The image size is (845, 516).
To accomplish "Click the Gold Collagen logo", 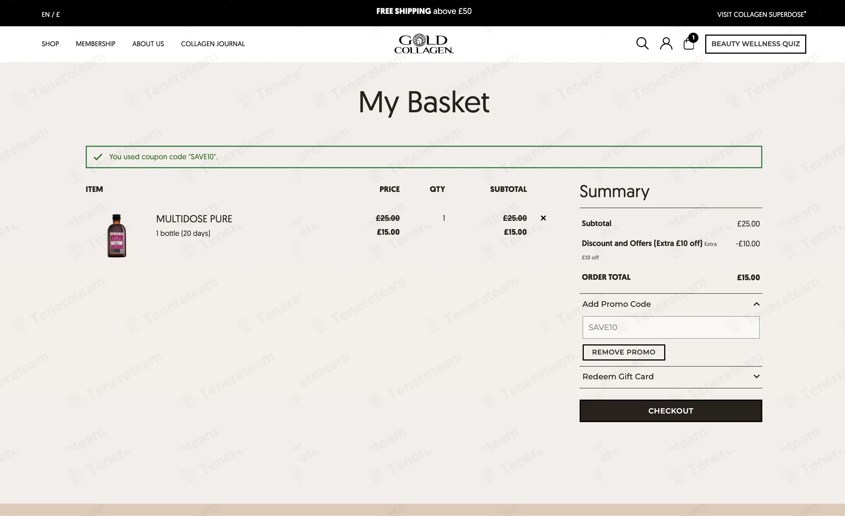I will pyautogui.click(x=424, y=44).
